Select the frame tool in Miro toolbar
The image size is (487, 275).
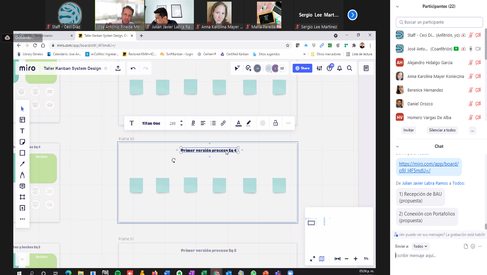coord(22,197)
